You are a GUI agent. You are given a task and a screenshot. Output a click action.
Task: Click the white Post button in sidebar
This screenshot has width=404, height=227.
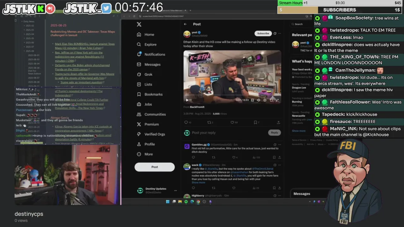point(155,167)
